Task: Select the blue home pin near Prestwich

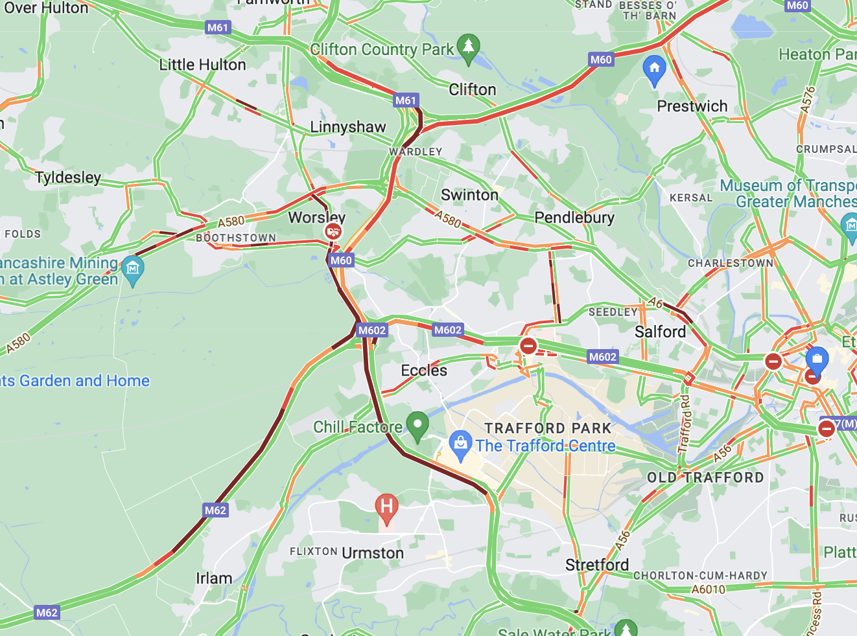Action: [654, 70]
